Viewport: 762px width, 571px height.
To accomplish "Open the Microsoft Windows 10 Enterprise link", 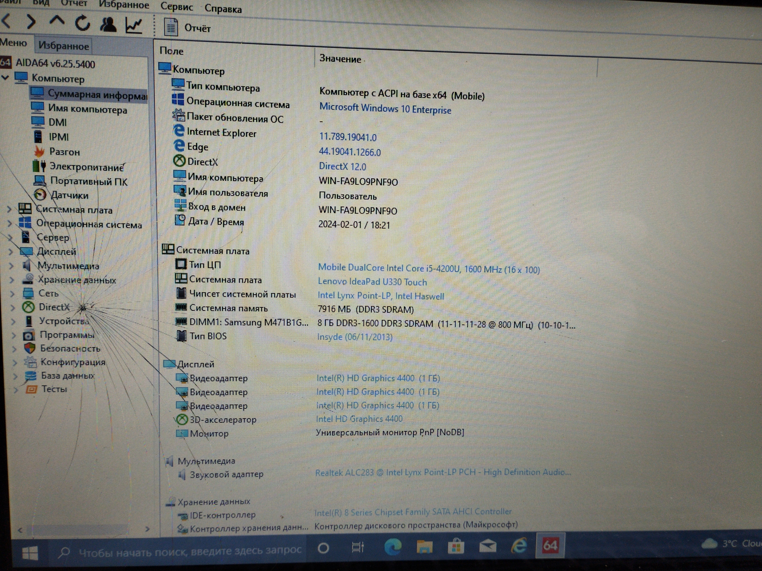I will pos(385,108).
